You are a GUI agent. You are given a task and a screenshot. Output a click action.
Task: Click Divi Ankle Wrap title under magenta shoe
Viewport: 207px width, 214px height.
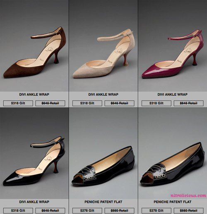coord(173,95)
